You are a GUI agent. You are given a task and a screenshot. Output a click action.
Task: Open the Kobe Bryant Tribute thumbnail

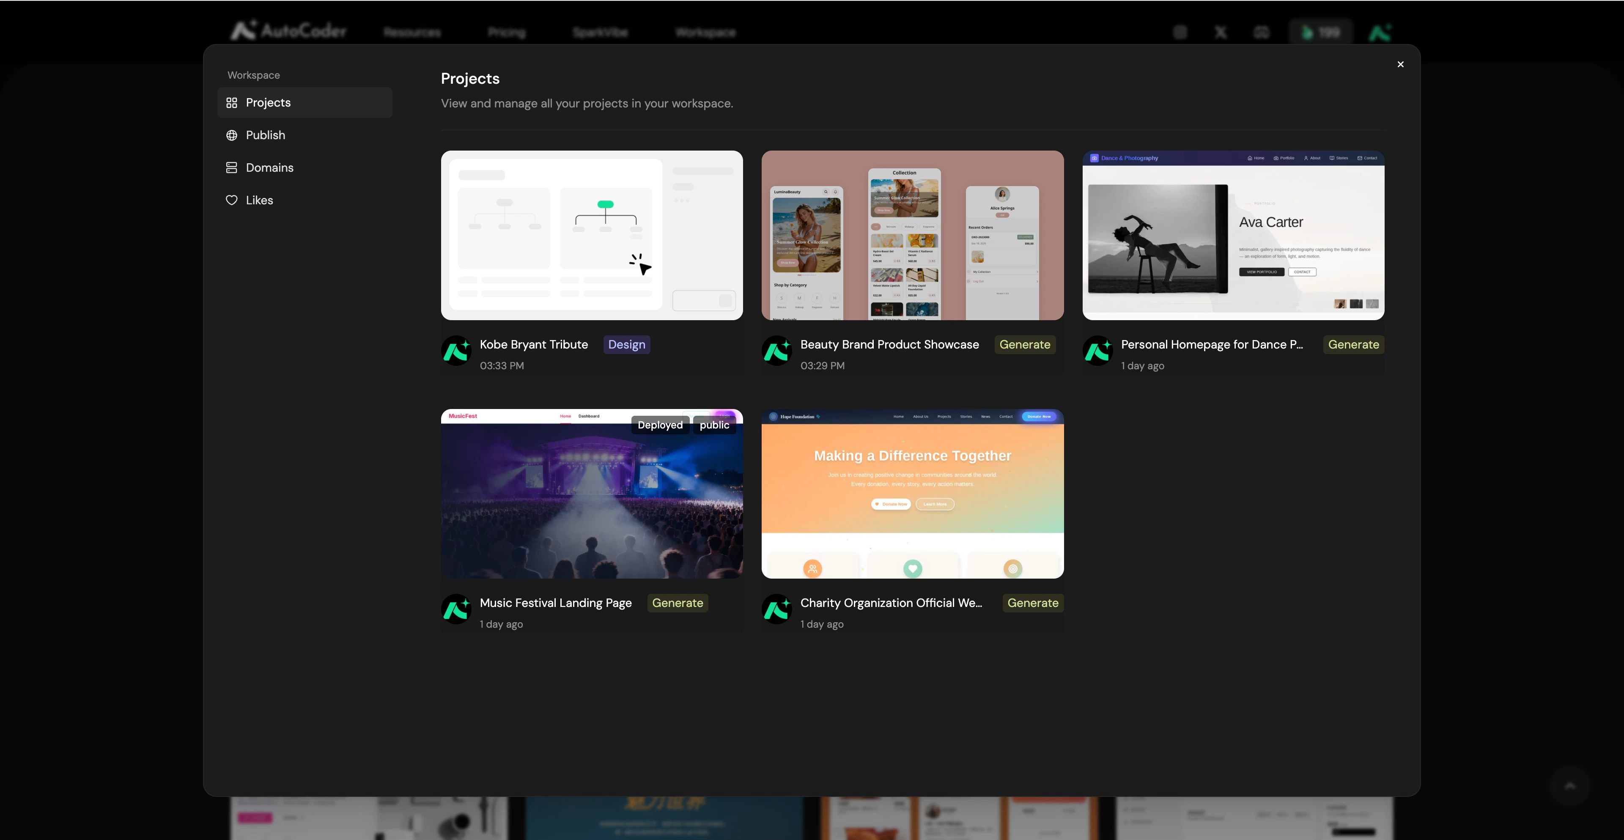pyautogui.click(x=591, y=235)
